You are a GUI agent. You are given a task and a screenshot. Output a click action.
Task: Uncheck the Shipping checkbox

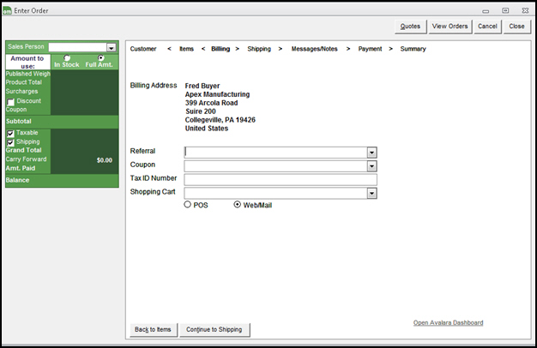10,142
